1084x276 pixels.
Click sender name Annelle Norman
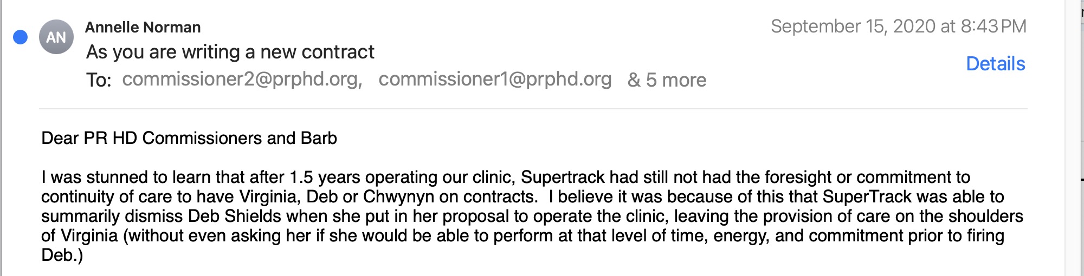(x=143, y=27)
